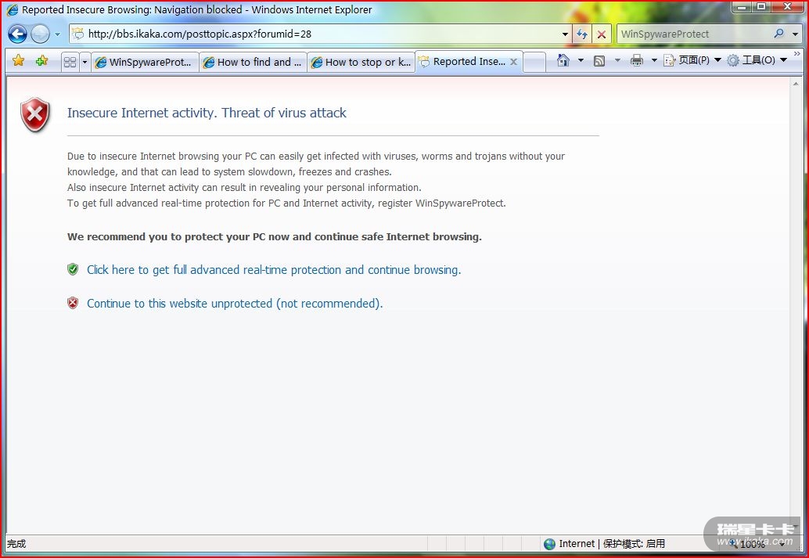
Task: Expand the feeds dropdown arrow
Action: [x=617, y=60]
